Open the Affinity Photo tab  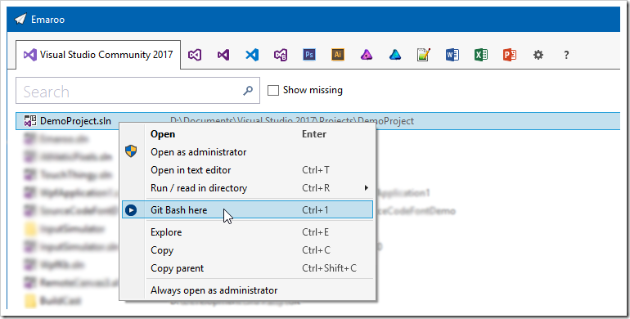click(367, 55)
